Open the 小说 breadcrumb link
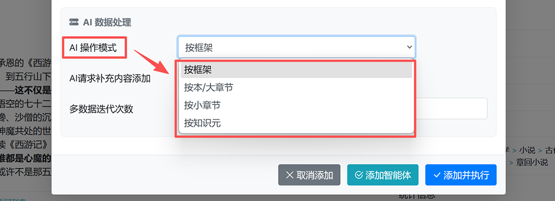This screenshot has width=555, height=201. [527, 151]
